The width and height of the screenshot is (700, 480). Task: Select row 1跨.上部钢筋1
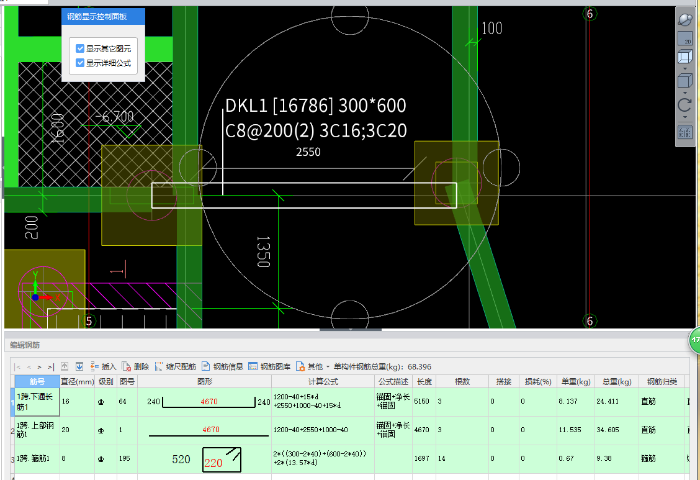(37, 430)
